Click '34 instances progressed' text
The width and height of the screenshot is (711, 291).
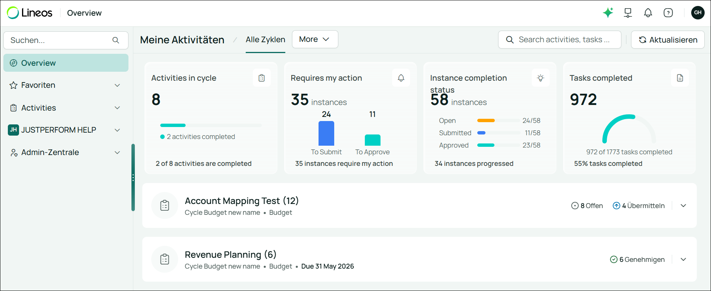[474, 164]
